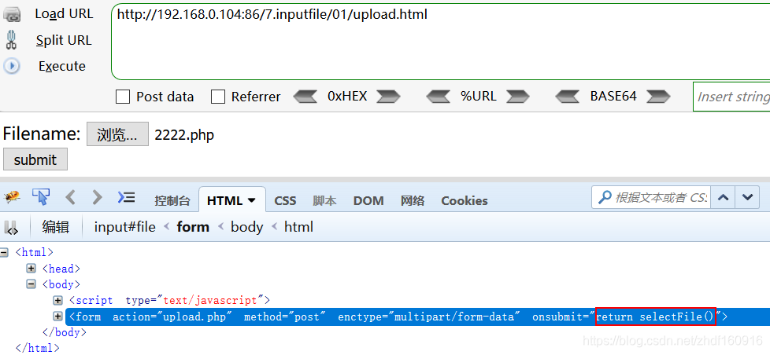Select input#file in the breadcrumb path
770x355 pixels.
tap(124, 227)
